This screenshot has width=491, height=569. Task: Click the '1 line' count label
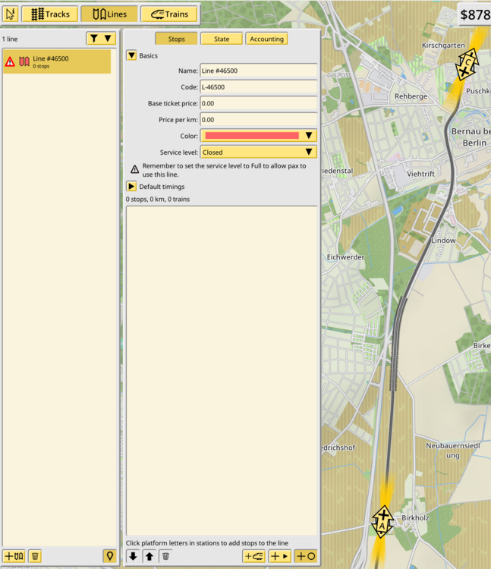click(x=10, y=39)
